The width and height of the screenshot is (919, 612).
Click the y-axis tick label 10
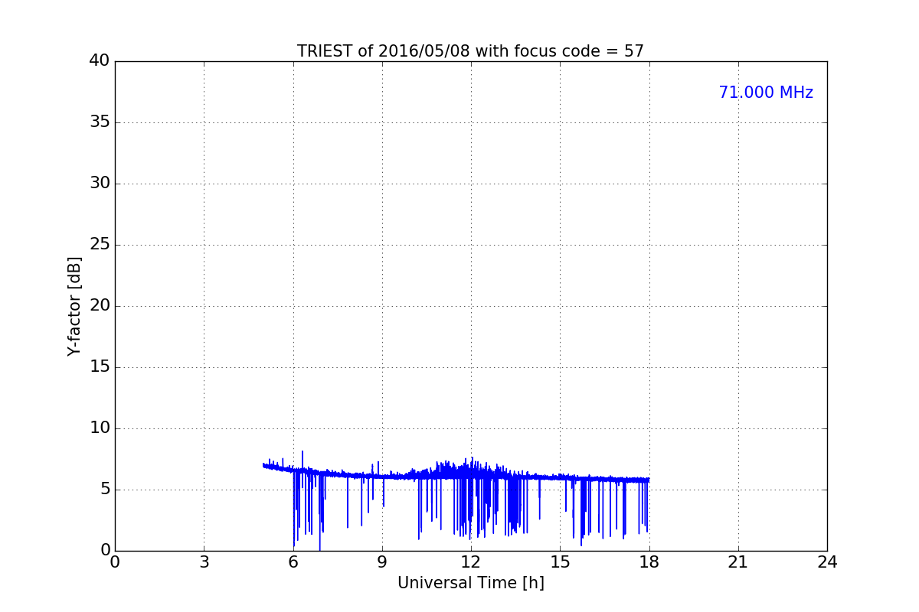pos(100,428)
